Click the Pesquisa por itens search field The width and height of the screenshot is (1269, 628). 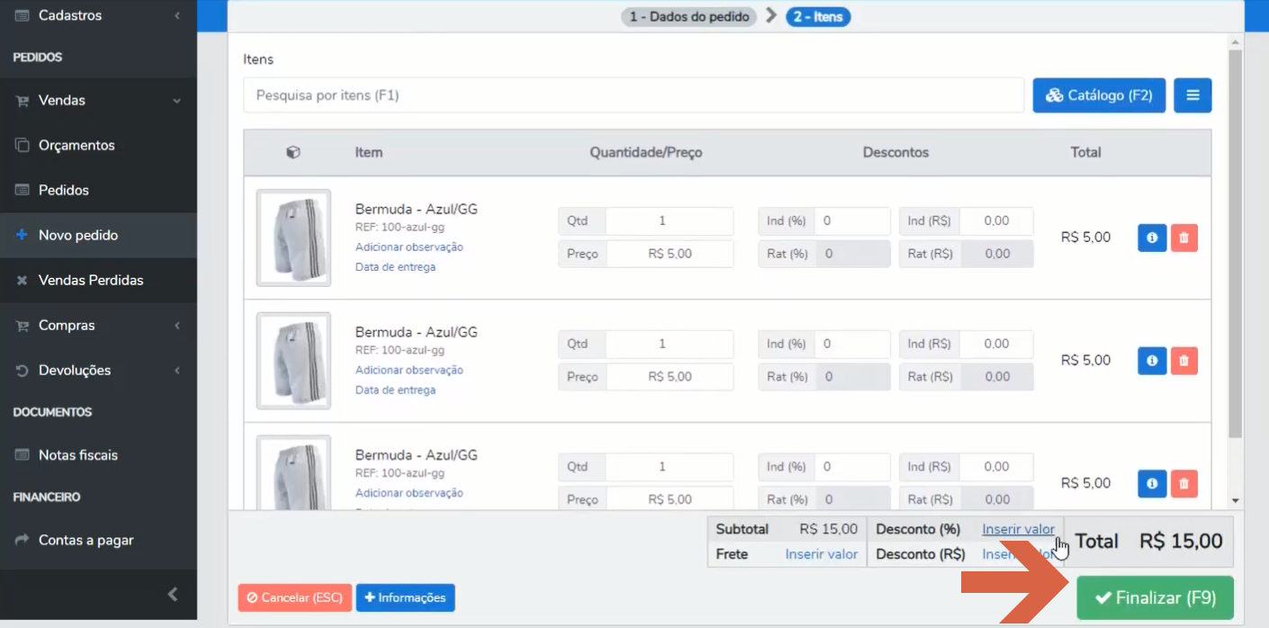(x=634, y=95)
